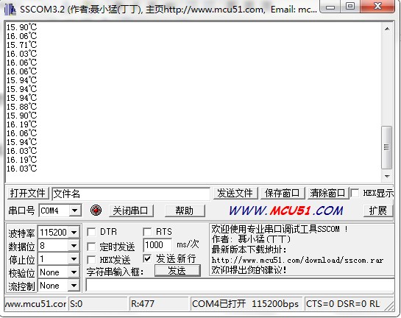
Task: Click the SSCOM app icon in title bar
Action: pos(10,10)
